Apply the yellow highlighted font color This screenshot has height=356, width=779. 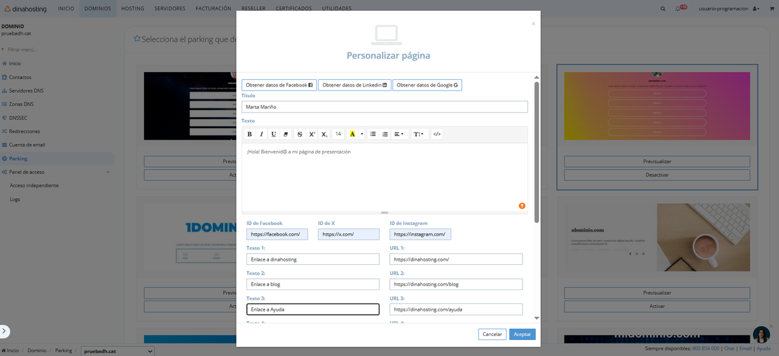(352, 134)
